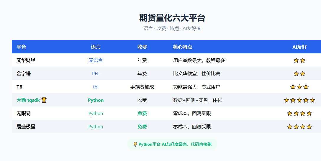Click the subtitle 语言 · 收费 · 特点 · AI友好度
The height and width of the screenshot is (161, 321).
pos(172,28)
